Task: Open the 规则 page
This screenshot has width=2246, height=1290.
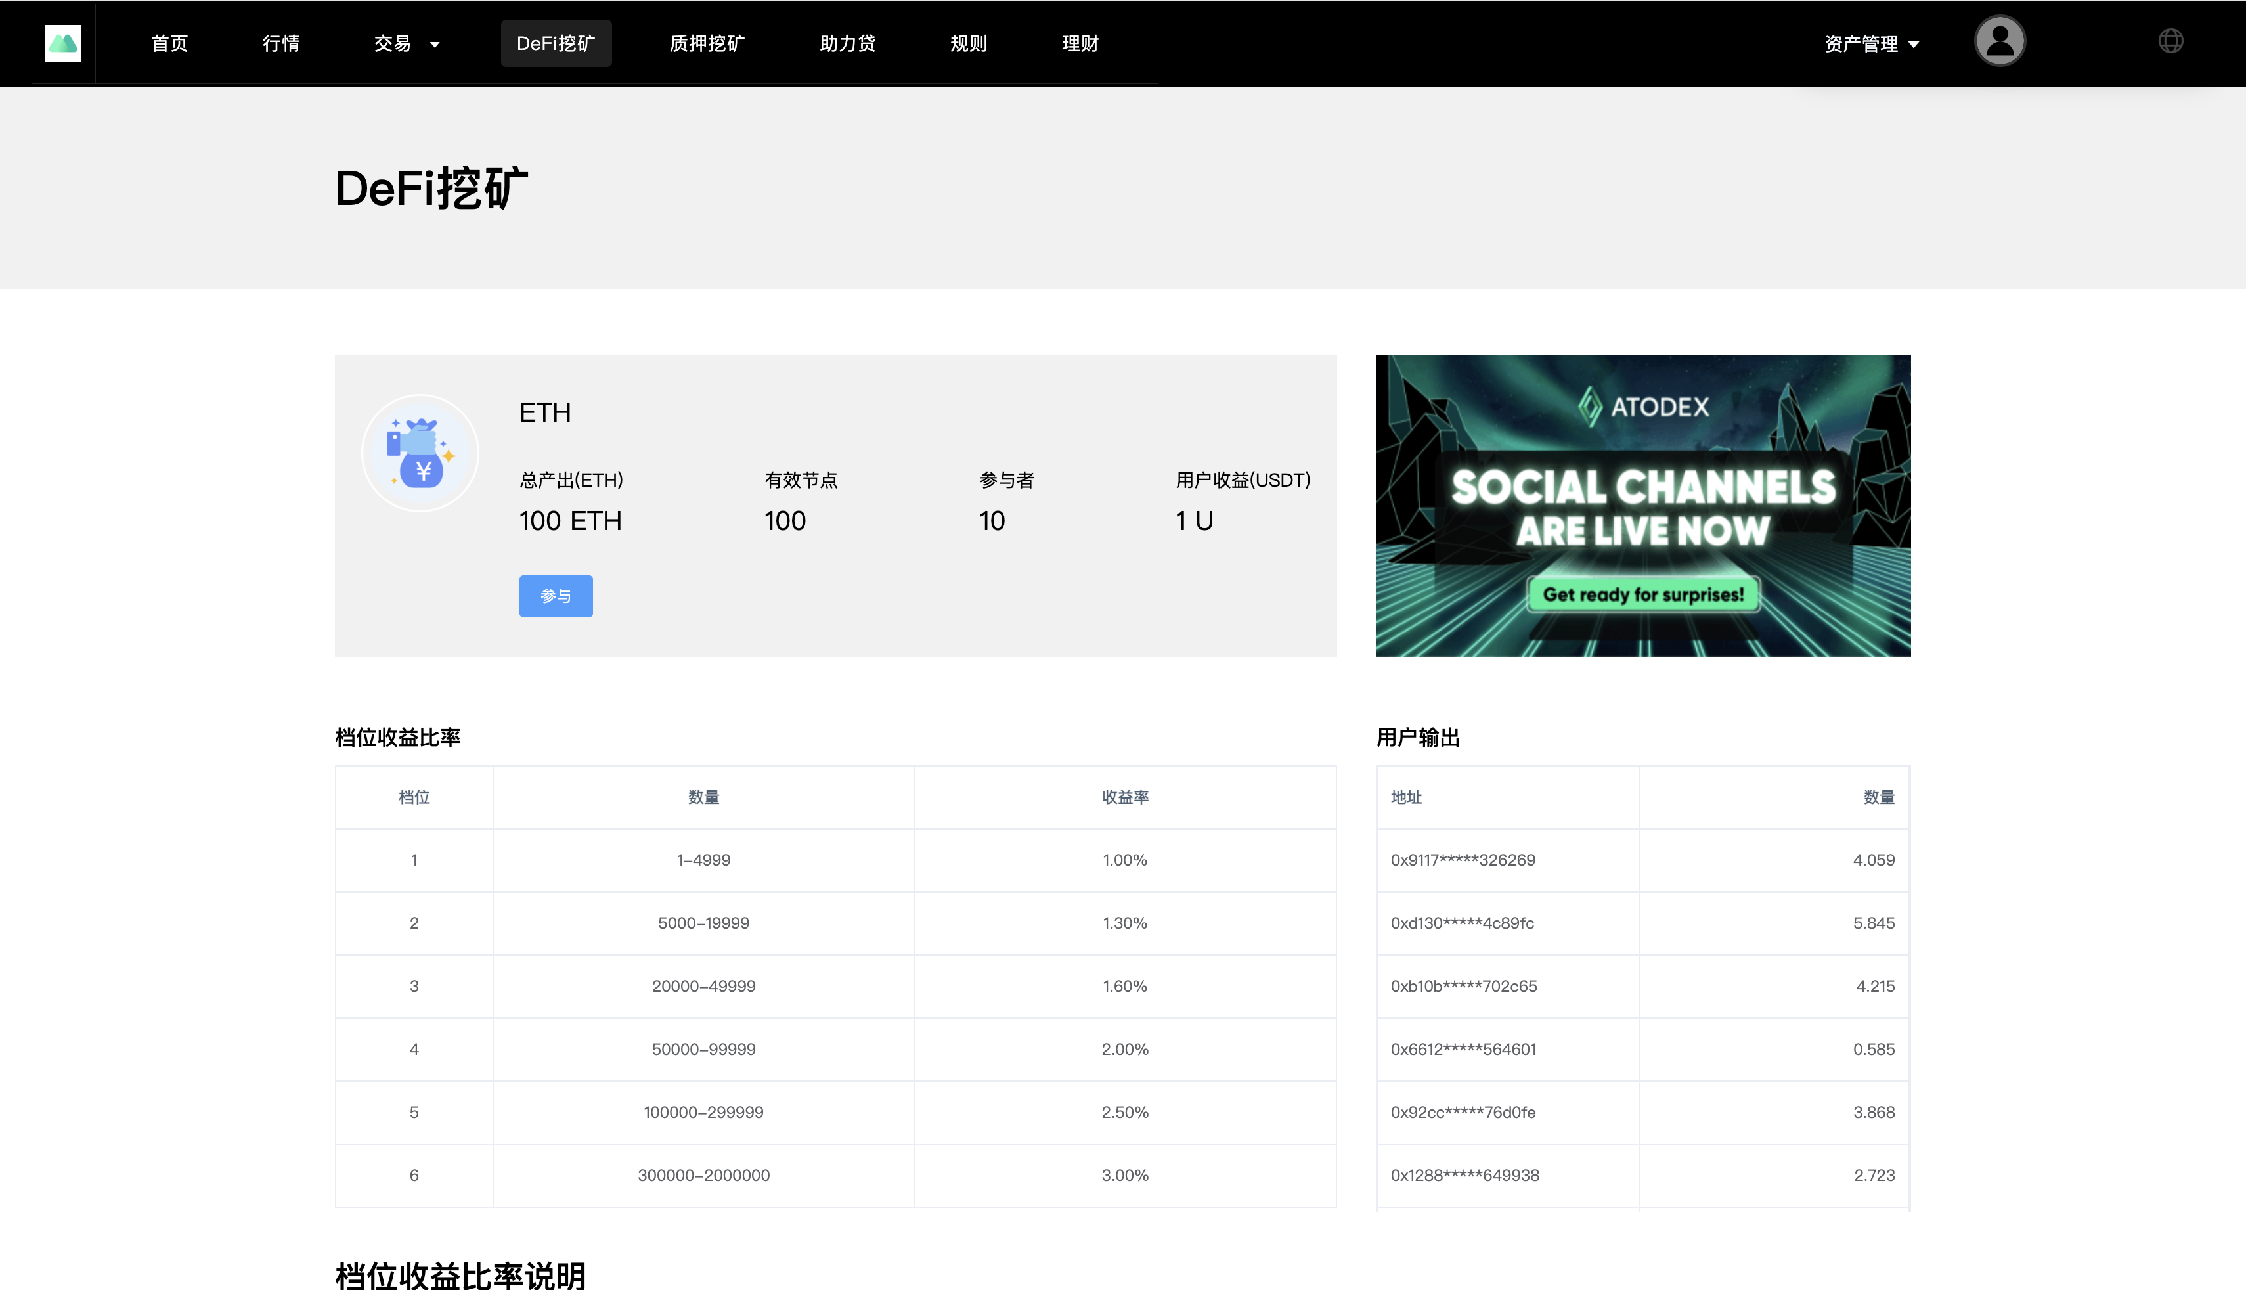Action: click(968, 43)
